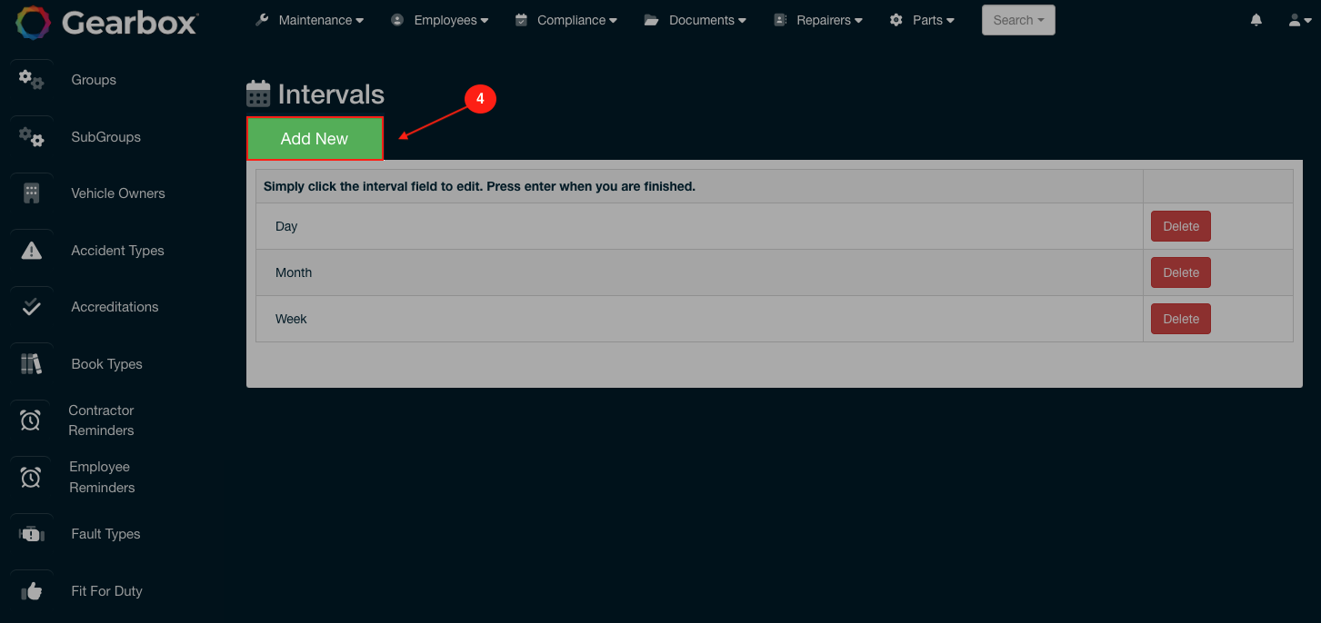Open Book Types books icon
Image resolution: width=1321 pixels, height=623 pixels.
tap(31, 363)
